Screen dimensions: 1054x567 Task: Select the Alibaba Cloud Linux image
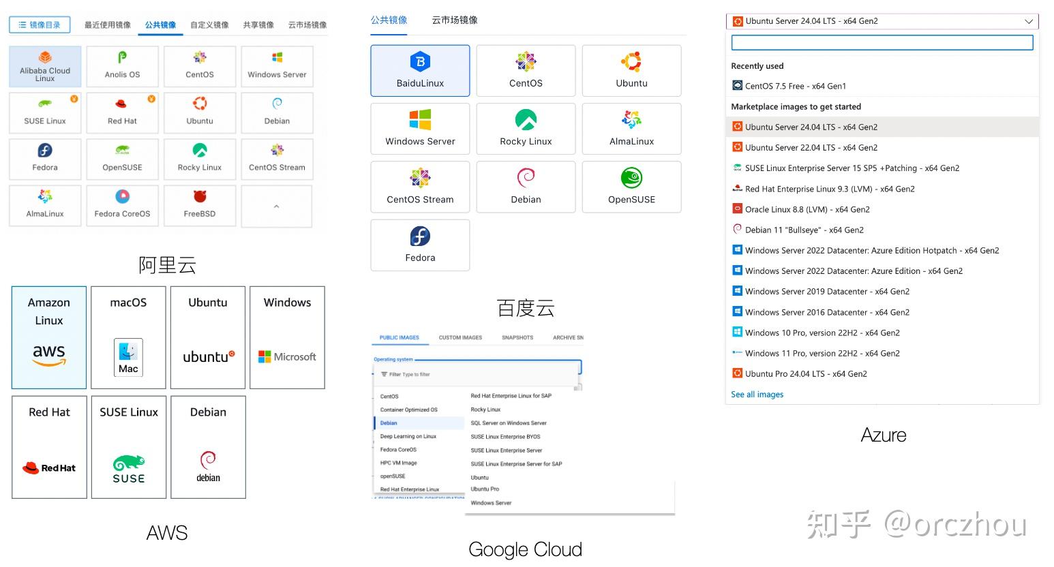click(44, 66)
